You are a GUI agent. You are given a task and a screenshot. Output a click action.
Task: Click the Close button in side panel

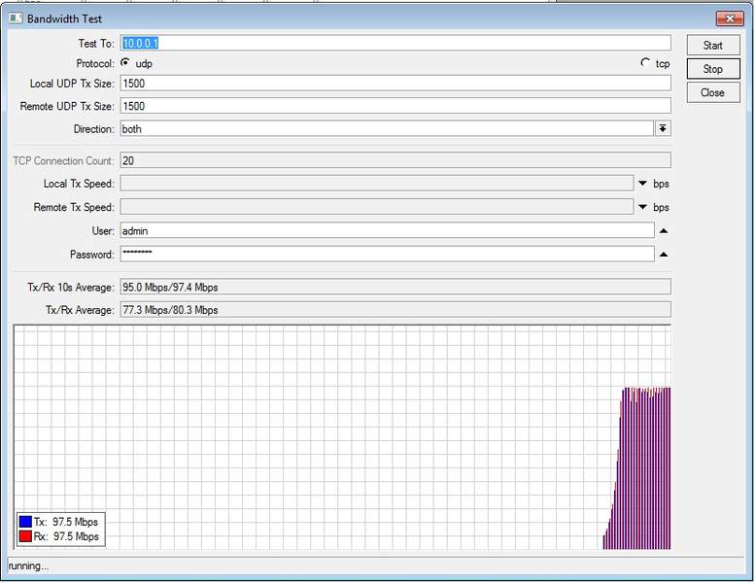pyautogui.click(x=712, y=92)
